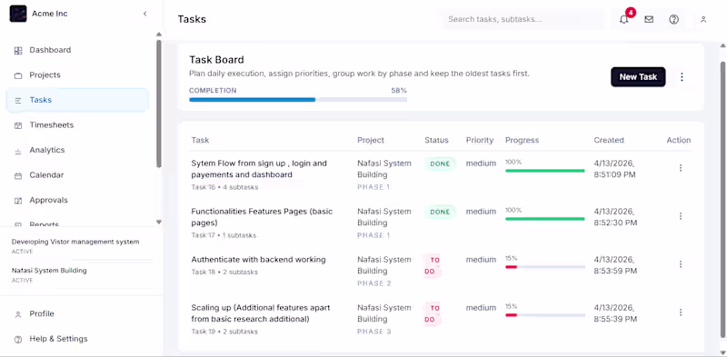Click the TO DO status badge of Task 19

click(432, 314)
